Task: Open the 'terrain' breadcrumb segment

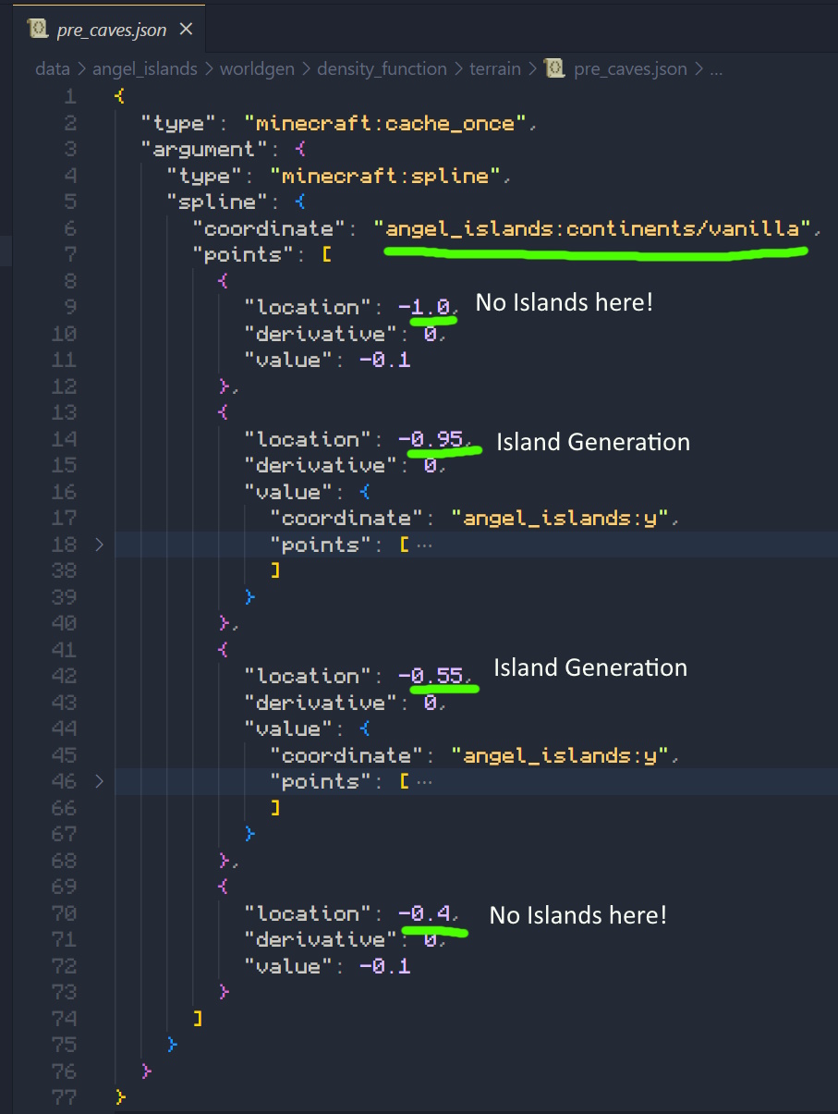Action: coord(495,68)
